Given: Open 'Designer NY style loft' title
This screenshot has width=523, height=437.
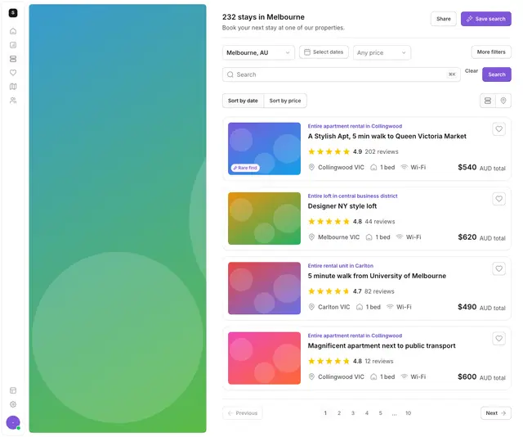Looking at the screenshot, I should pos(342,206).
